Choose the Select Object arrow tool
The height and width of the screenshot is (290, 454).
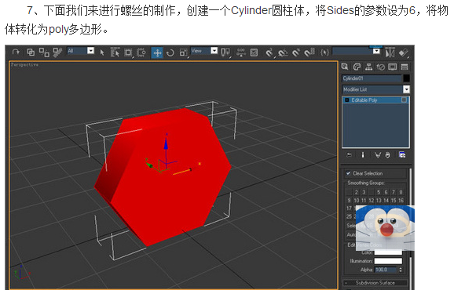tap(102, 53)
